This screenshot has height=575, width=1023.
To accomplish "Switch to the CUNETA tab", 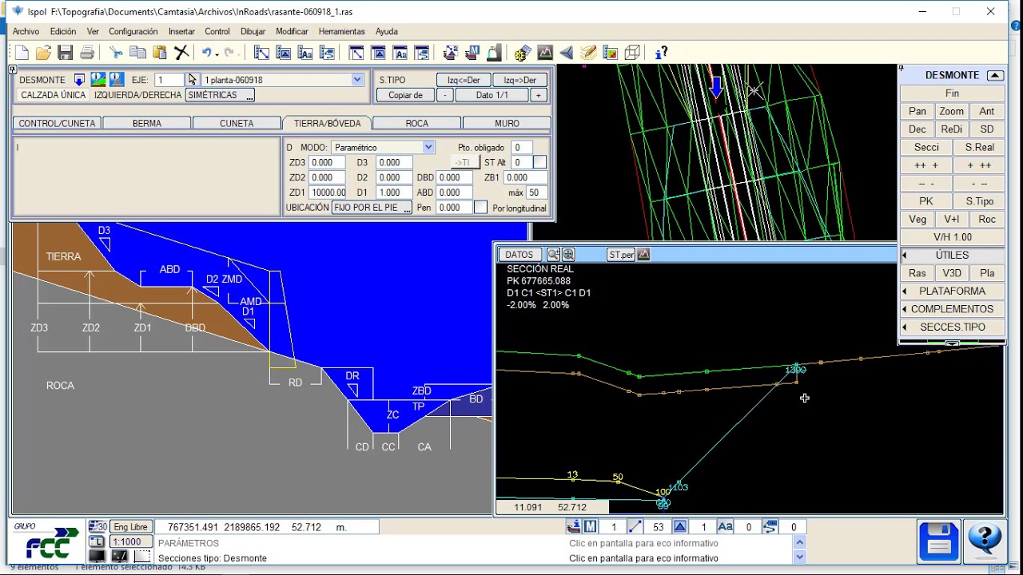I will tap(237, 123).
